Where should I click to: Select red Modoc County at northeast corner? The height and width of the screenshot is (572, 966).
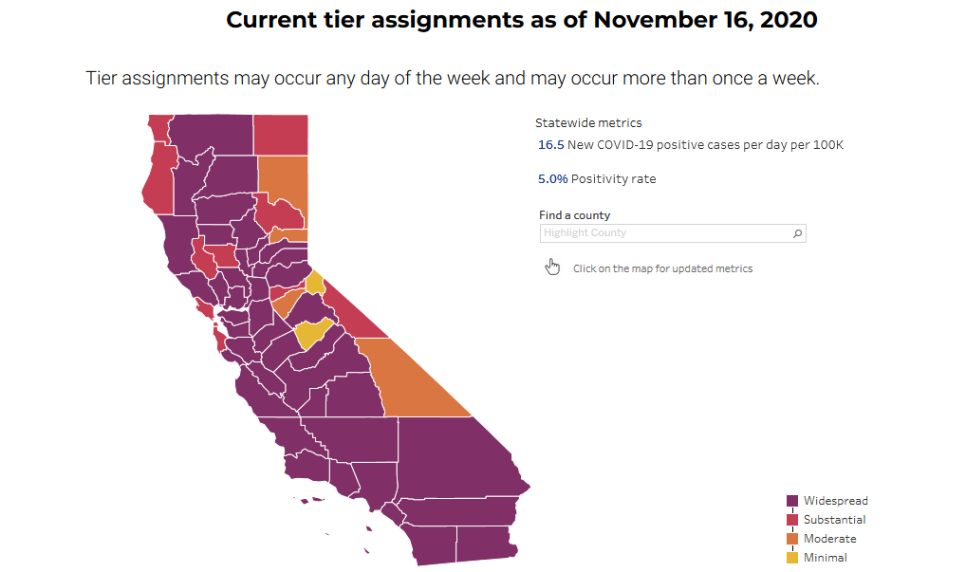coord(281,133)
